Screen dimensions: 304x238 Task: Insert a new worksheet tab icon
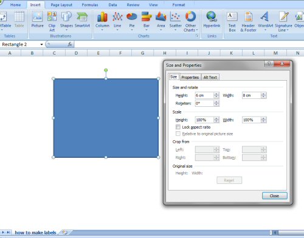pos(64,233)
